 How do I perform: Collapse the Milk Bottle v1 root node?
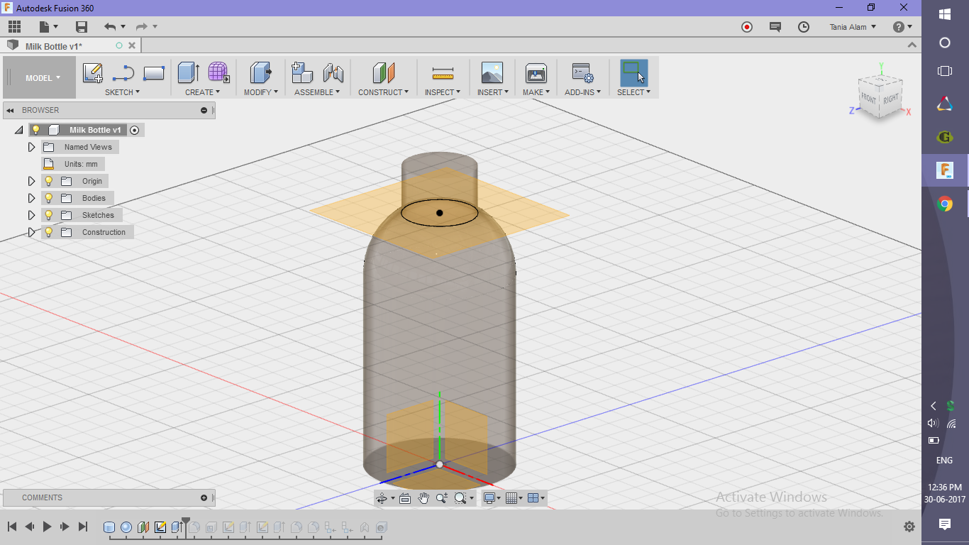pos(19,131)
